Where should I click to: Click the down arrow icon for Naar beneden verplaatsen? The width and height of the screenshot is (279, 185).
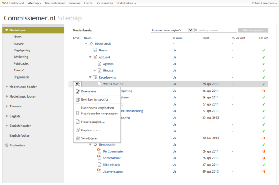click(x=77, y=114)
